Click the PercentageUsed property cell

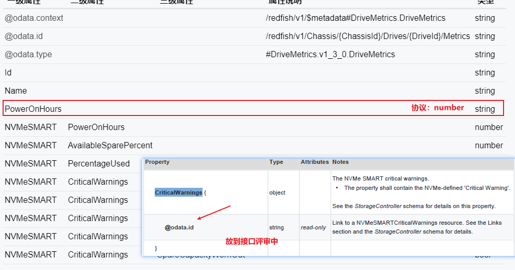pos(98,164)
